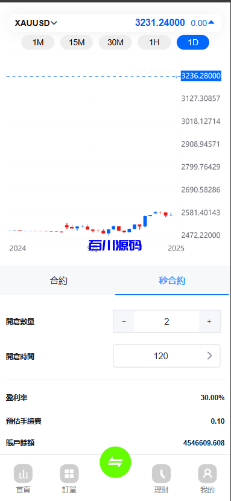Select the 15M timeframe
This screenshot has height=501, width=231.
click(77, 42)
